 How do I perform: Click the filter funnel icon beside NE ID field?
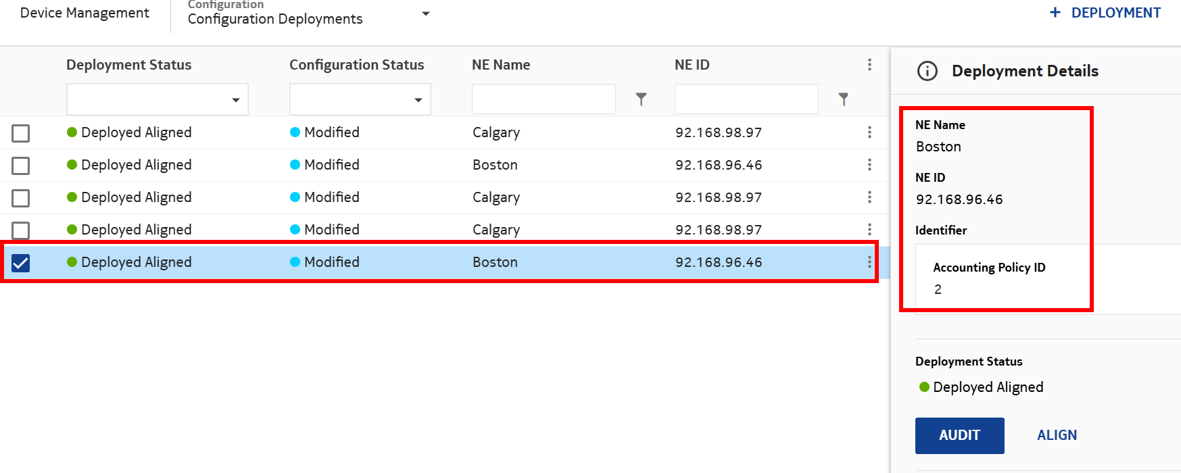(843, 99)
